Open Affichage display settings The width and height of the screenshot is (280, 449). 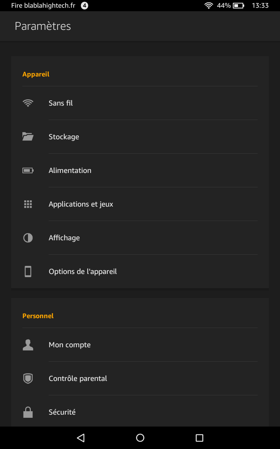click(x=64, y=238)
